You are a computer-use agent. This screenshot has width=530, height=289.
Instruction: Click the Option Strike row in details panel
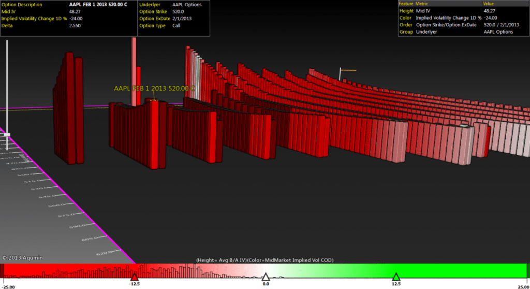coord(173,11)
